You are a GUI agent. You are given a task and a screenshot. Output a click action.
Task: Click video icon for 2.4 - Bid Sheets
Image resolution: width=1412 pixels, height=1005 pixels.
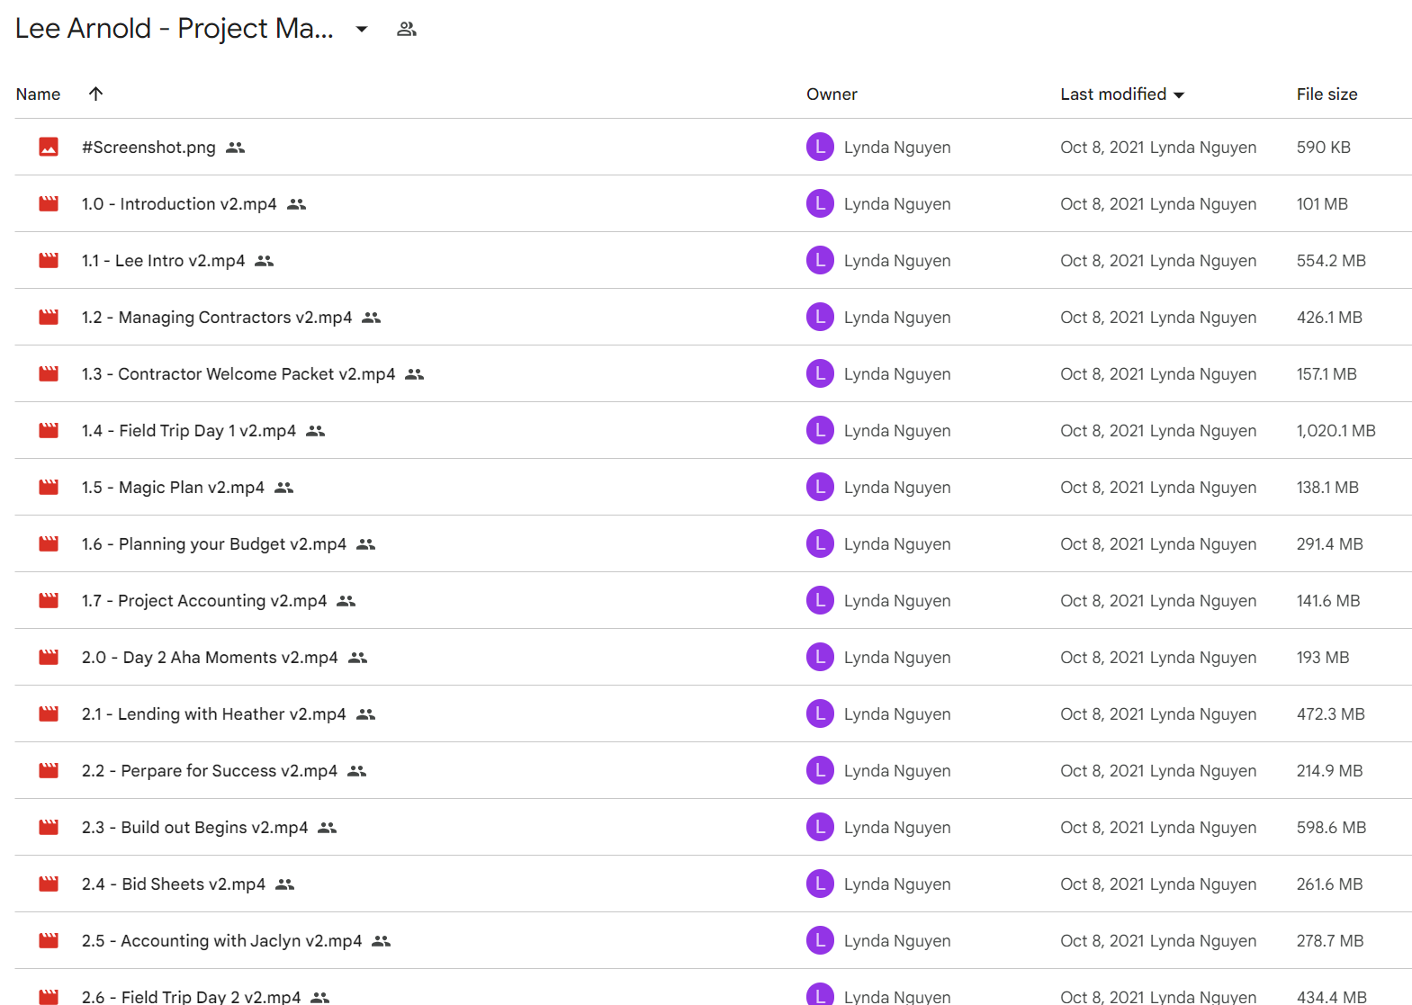coord(49,884)
